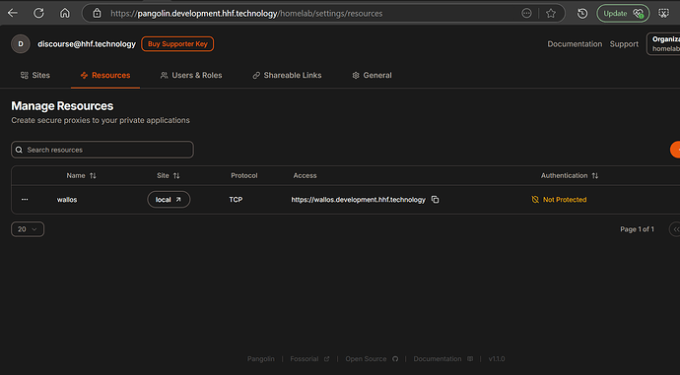Open the Organization homelab selector

point(663,43)
